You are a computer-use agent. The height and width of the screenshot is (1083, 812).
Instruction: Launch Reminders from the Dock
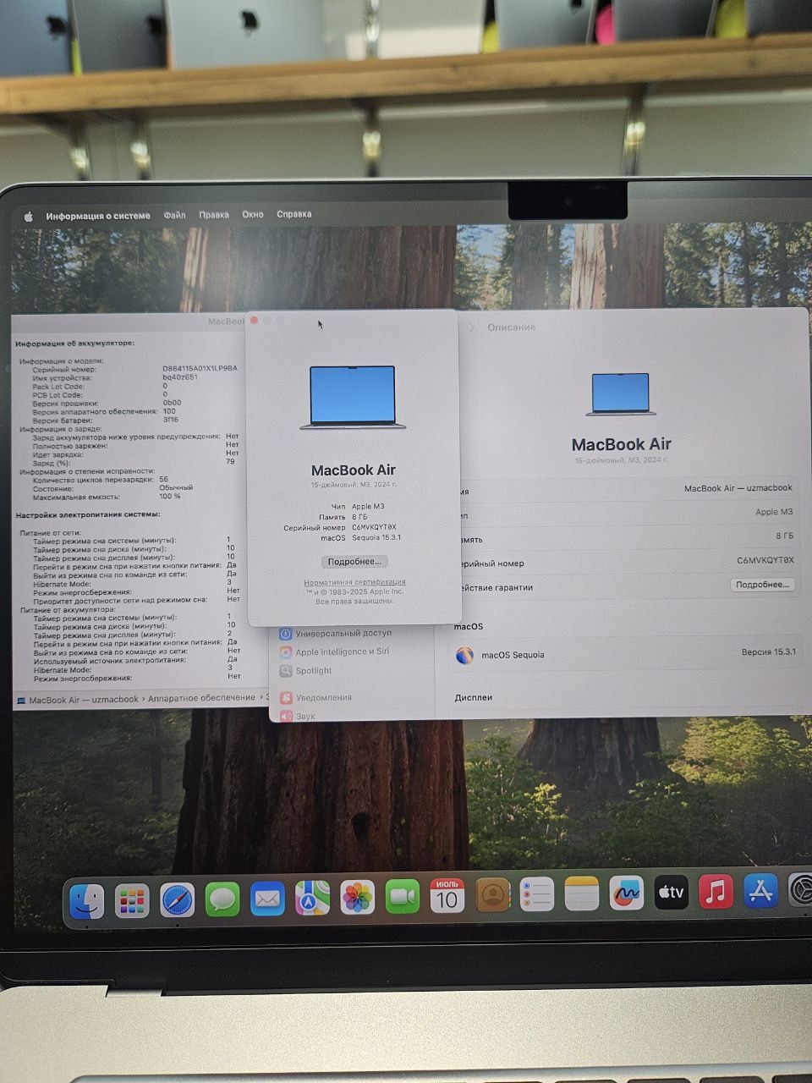[x=536, y=893]
